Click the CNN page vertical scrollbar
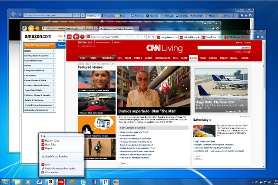 (264, 104)
